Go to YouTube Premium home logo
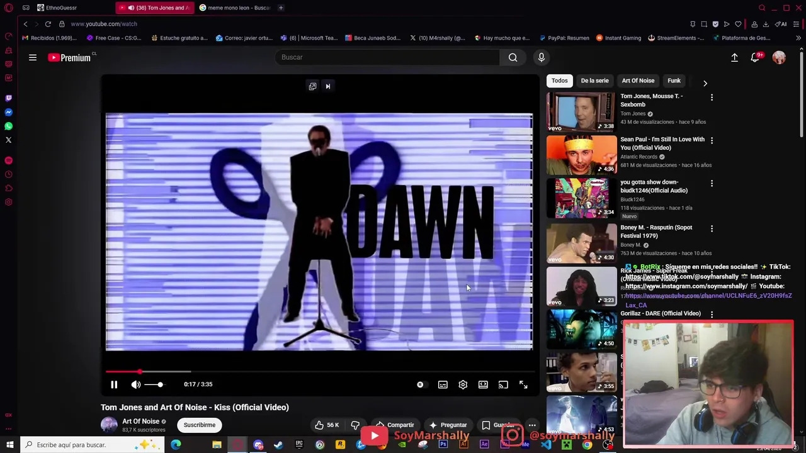The image size is (806, 453). tap(69, 58)
